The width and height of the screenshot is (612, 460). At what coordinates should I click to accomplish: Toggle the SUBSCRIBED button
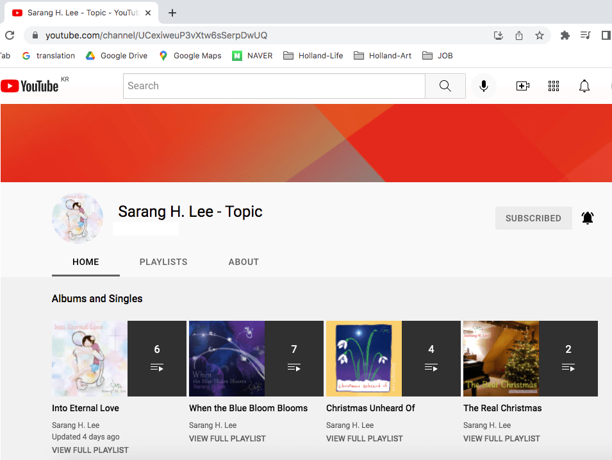(533, 218)
